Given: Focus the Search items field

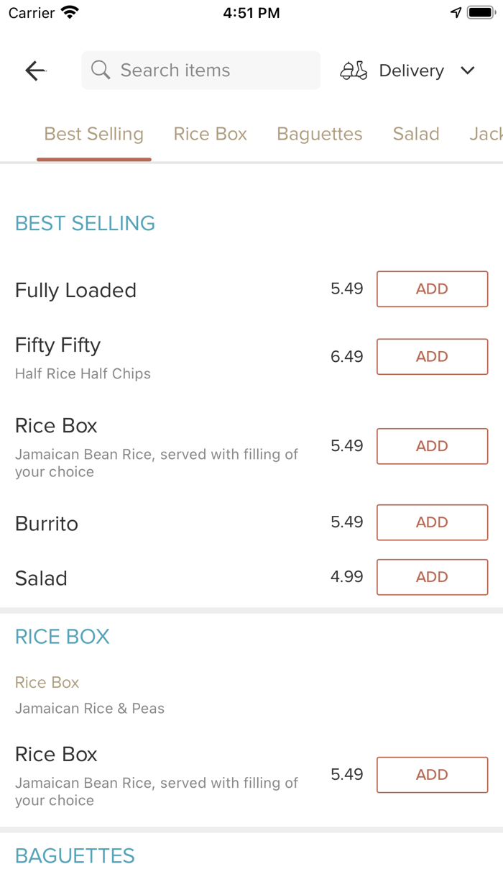Looking at the screenshot, I should click(x=201, y=71).
